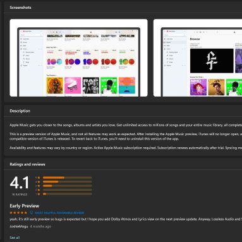Select the 5-star rating bar
The height and width of the screenshot is (242, 242).
click(67, 178)
